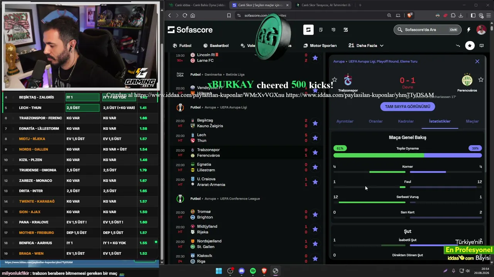Viewport: 494px width, 277px height.
Task: Close the active Canlı Skor browser tab
Action: (287, 5)
